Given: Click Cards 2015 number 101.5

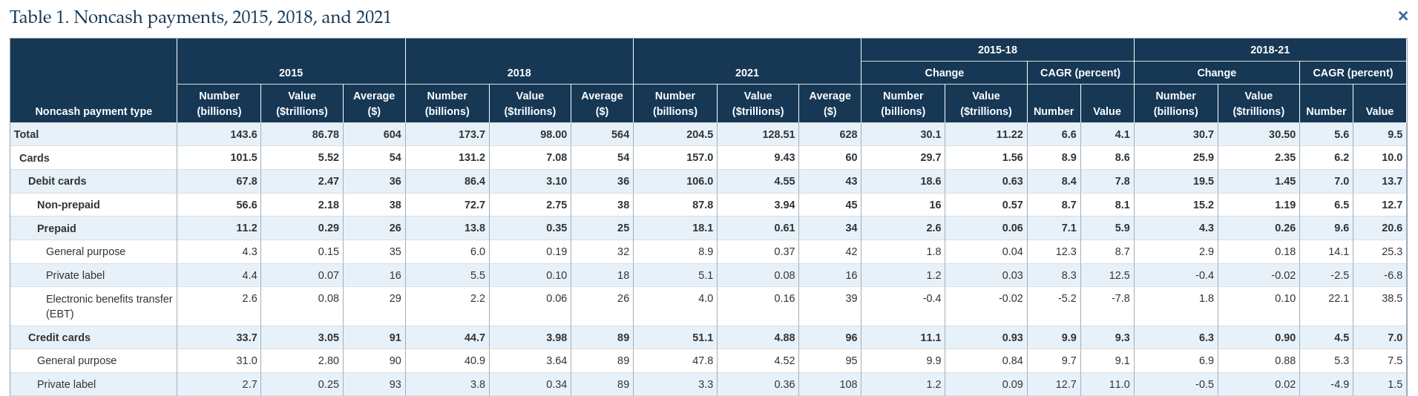Looking at the screenshot, I should (x=243, y=158).
